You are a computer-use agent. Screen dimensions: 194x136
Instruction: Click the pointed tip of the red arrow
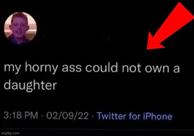coord(148,48)
